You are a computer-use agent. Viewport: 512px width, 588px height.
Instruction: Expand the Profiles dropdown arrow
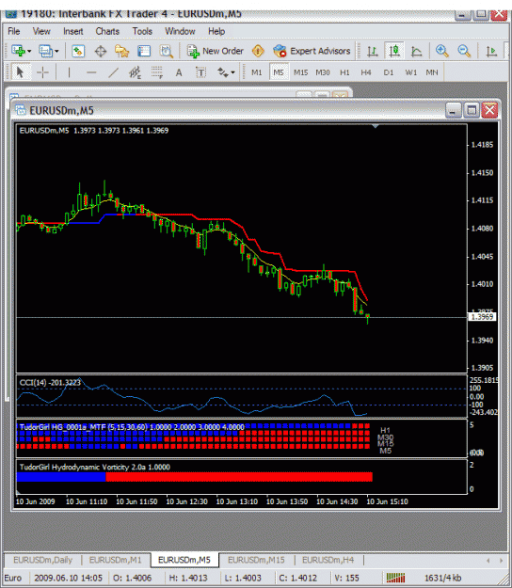point(56,51)
